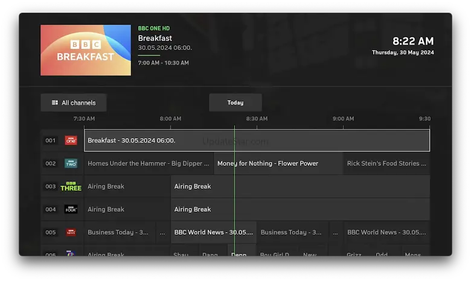This screenshot has width=471, height=281.
Task: Select Homes Under the Hammer programme
Action: (149, 163)
